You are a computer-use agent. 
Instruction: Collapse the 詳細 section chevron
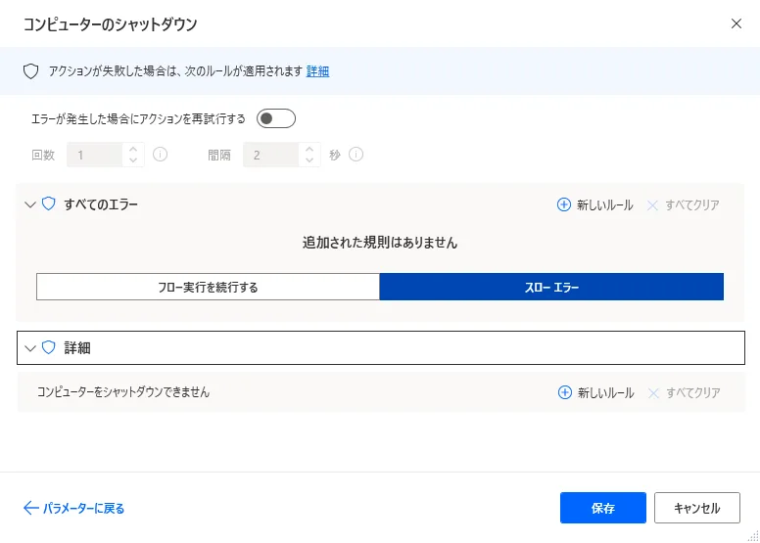[29, 348]
